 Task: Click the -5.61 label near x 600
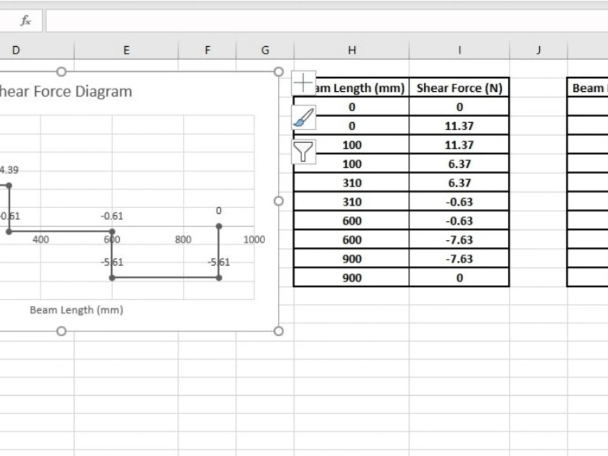click(x=112, y=263)
